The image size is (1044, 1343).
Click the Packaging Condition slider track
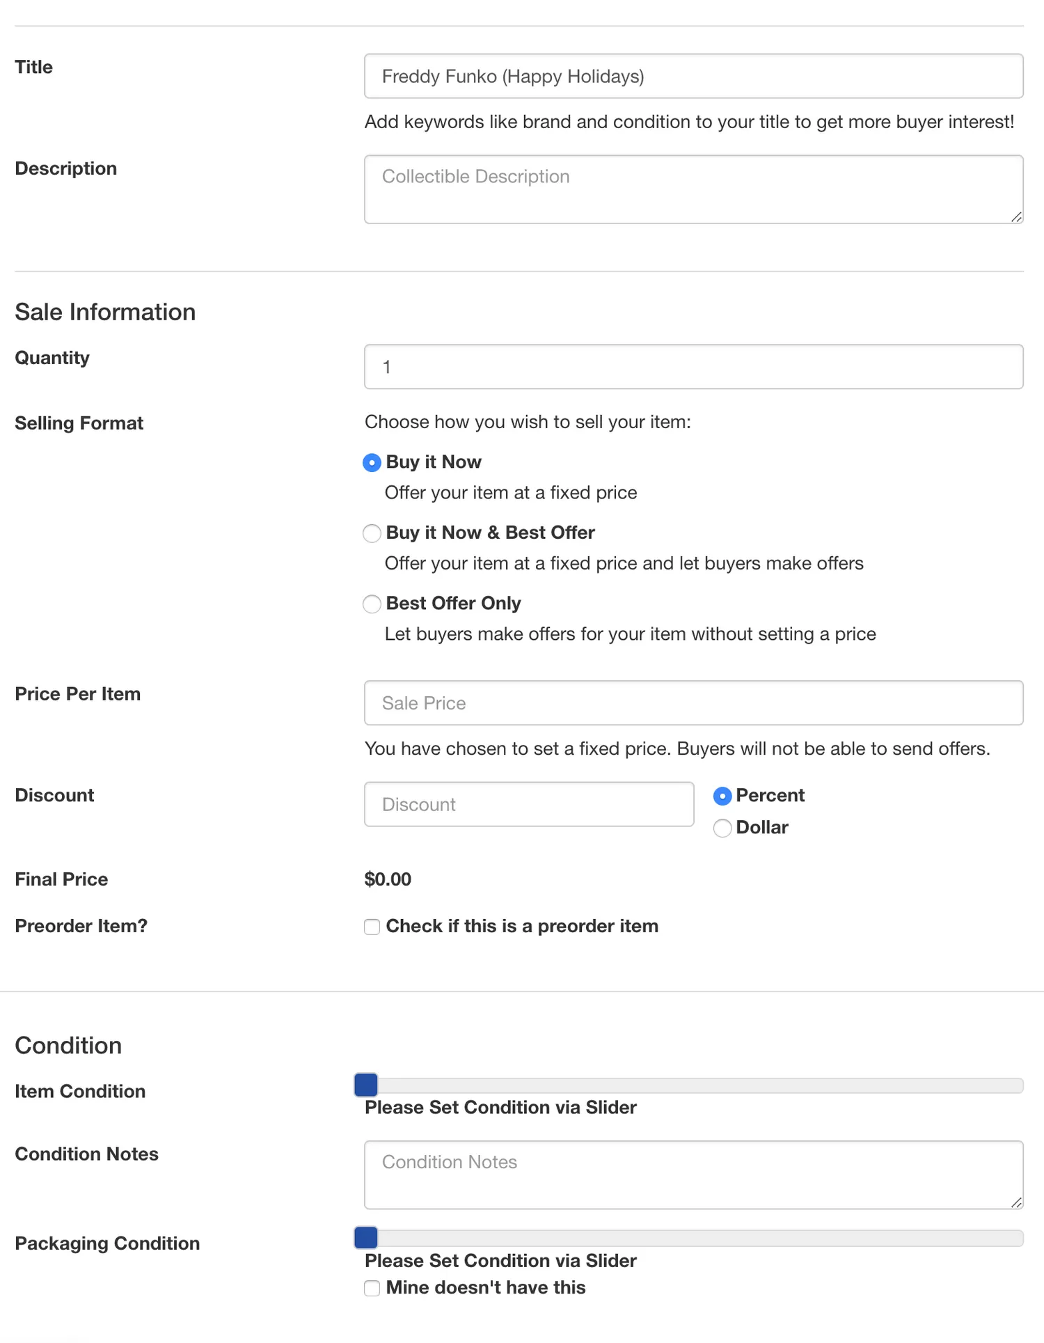click(696, 1238)
